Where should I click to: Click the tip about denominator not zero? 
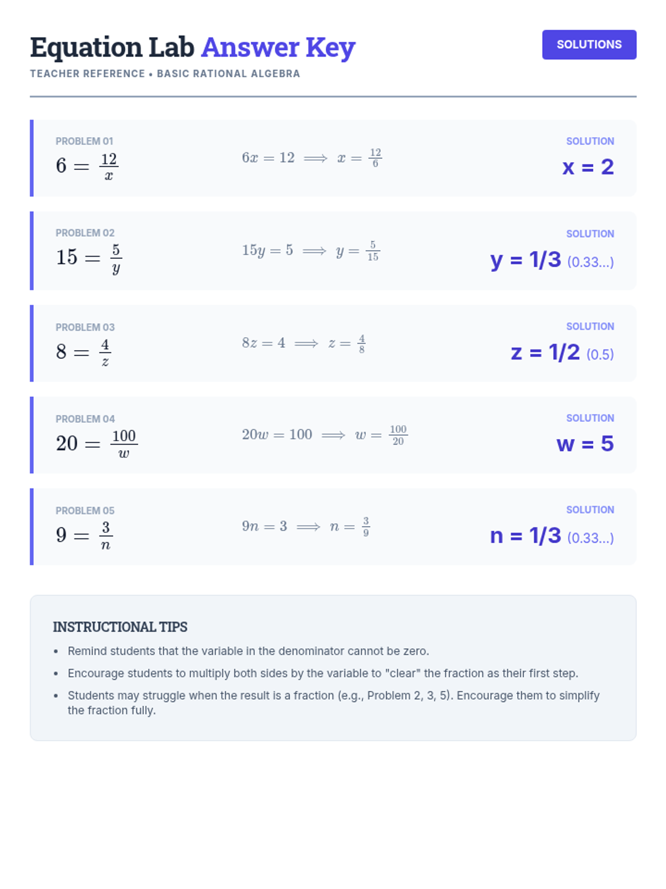pos(248,651)
